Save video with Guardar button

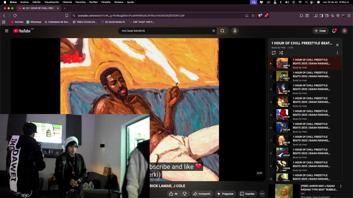pos(247,194)
